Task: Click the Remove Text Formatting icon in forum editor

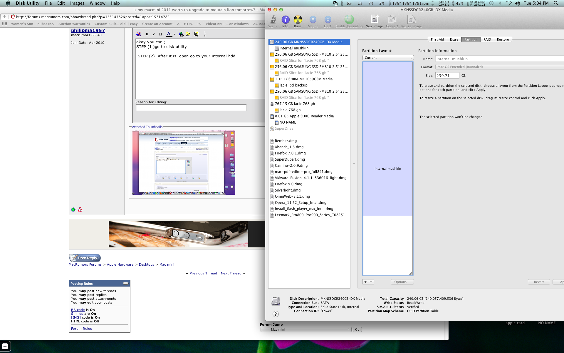Action: 139,34
